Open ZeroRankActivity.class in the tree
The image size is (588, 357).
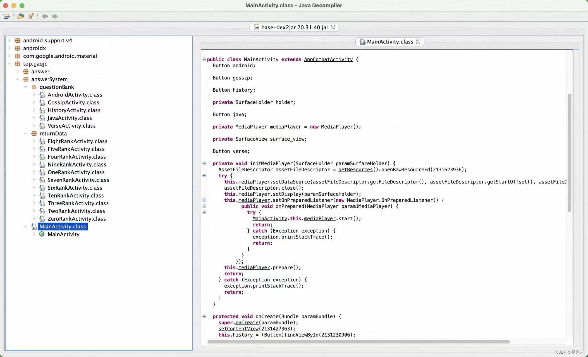click(x=77, y=219)
